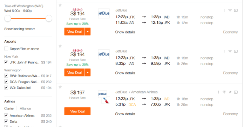Select the Carrier airlines tab
The width and height of the screenshot is (244, 127).
tap(9, 108)
